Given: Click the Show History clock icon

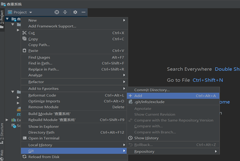Looking at the screenshot, I should click(x=130, y=138).
